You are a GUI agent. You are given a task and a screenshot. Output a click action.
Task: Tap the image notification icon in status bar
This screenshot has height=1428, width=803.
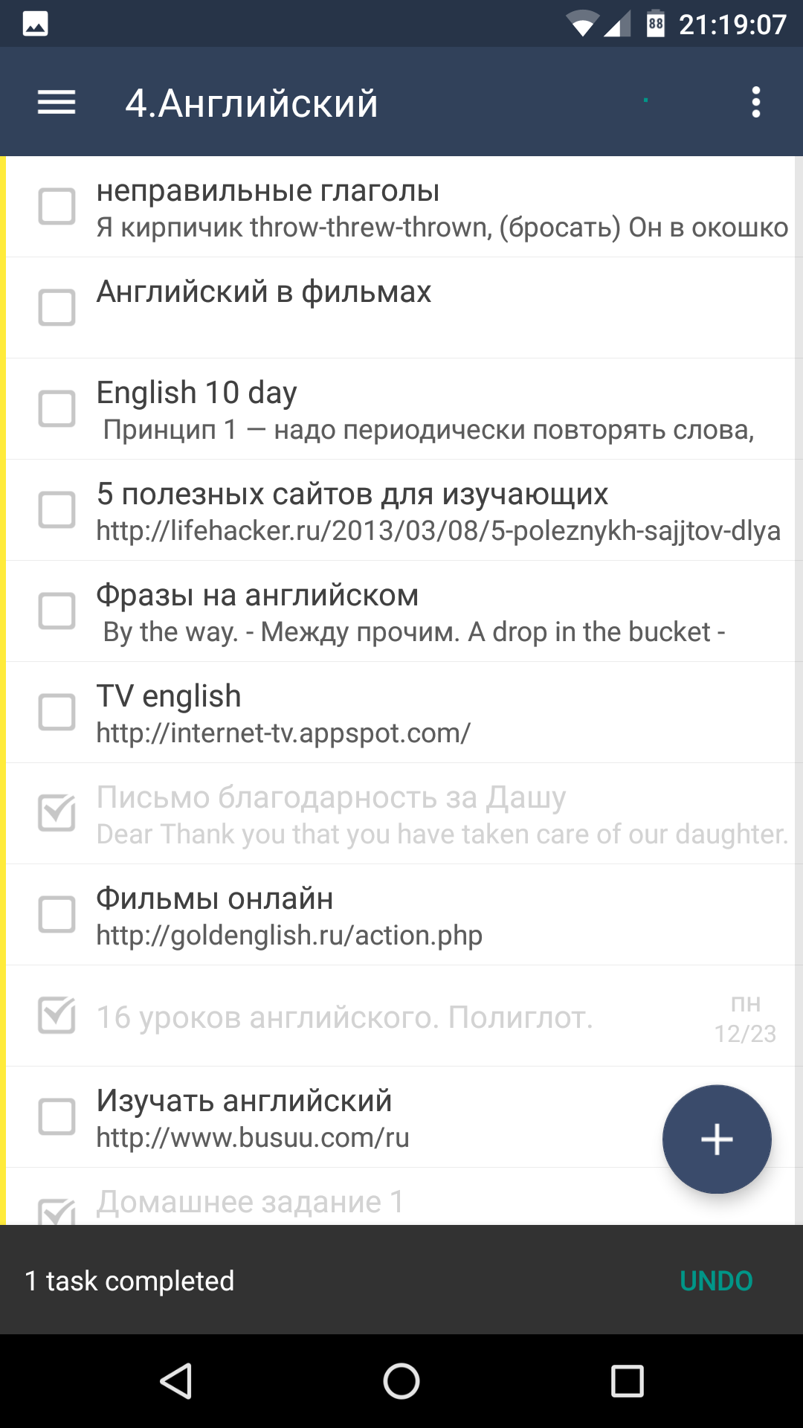pyautogui.click(x=36, y=24)
